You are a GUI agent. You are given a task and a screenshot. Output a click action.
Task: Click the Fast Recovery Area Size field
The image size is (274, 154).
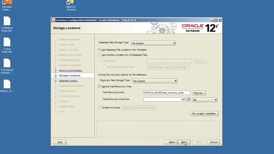point(165,100)
